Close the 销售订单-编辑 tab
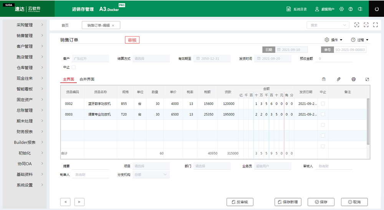The height and width of the screenshot is (210, 384). coord(113,25)
